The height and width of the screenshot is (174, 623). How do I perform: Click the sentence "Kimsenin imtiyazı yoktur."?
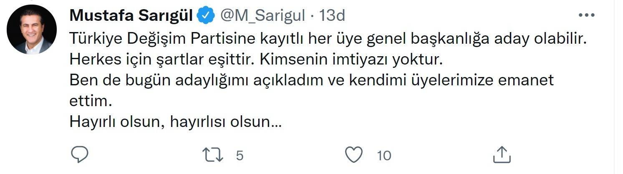351,60
